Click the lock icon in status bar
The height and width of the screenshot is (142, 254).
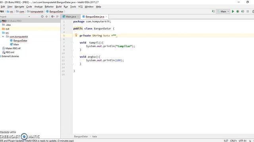click(250, 141)
